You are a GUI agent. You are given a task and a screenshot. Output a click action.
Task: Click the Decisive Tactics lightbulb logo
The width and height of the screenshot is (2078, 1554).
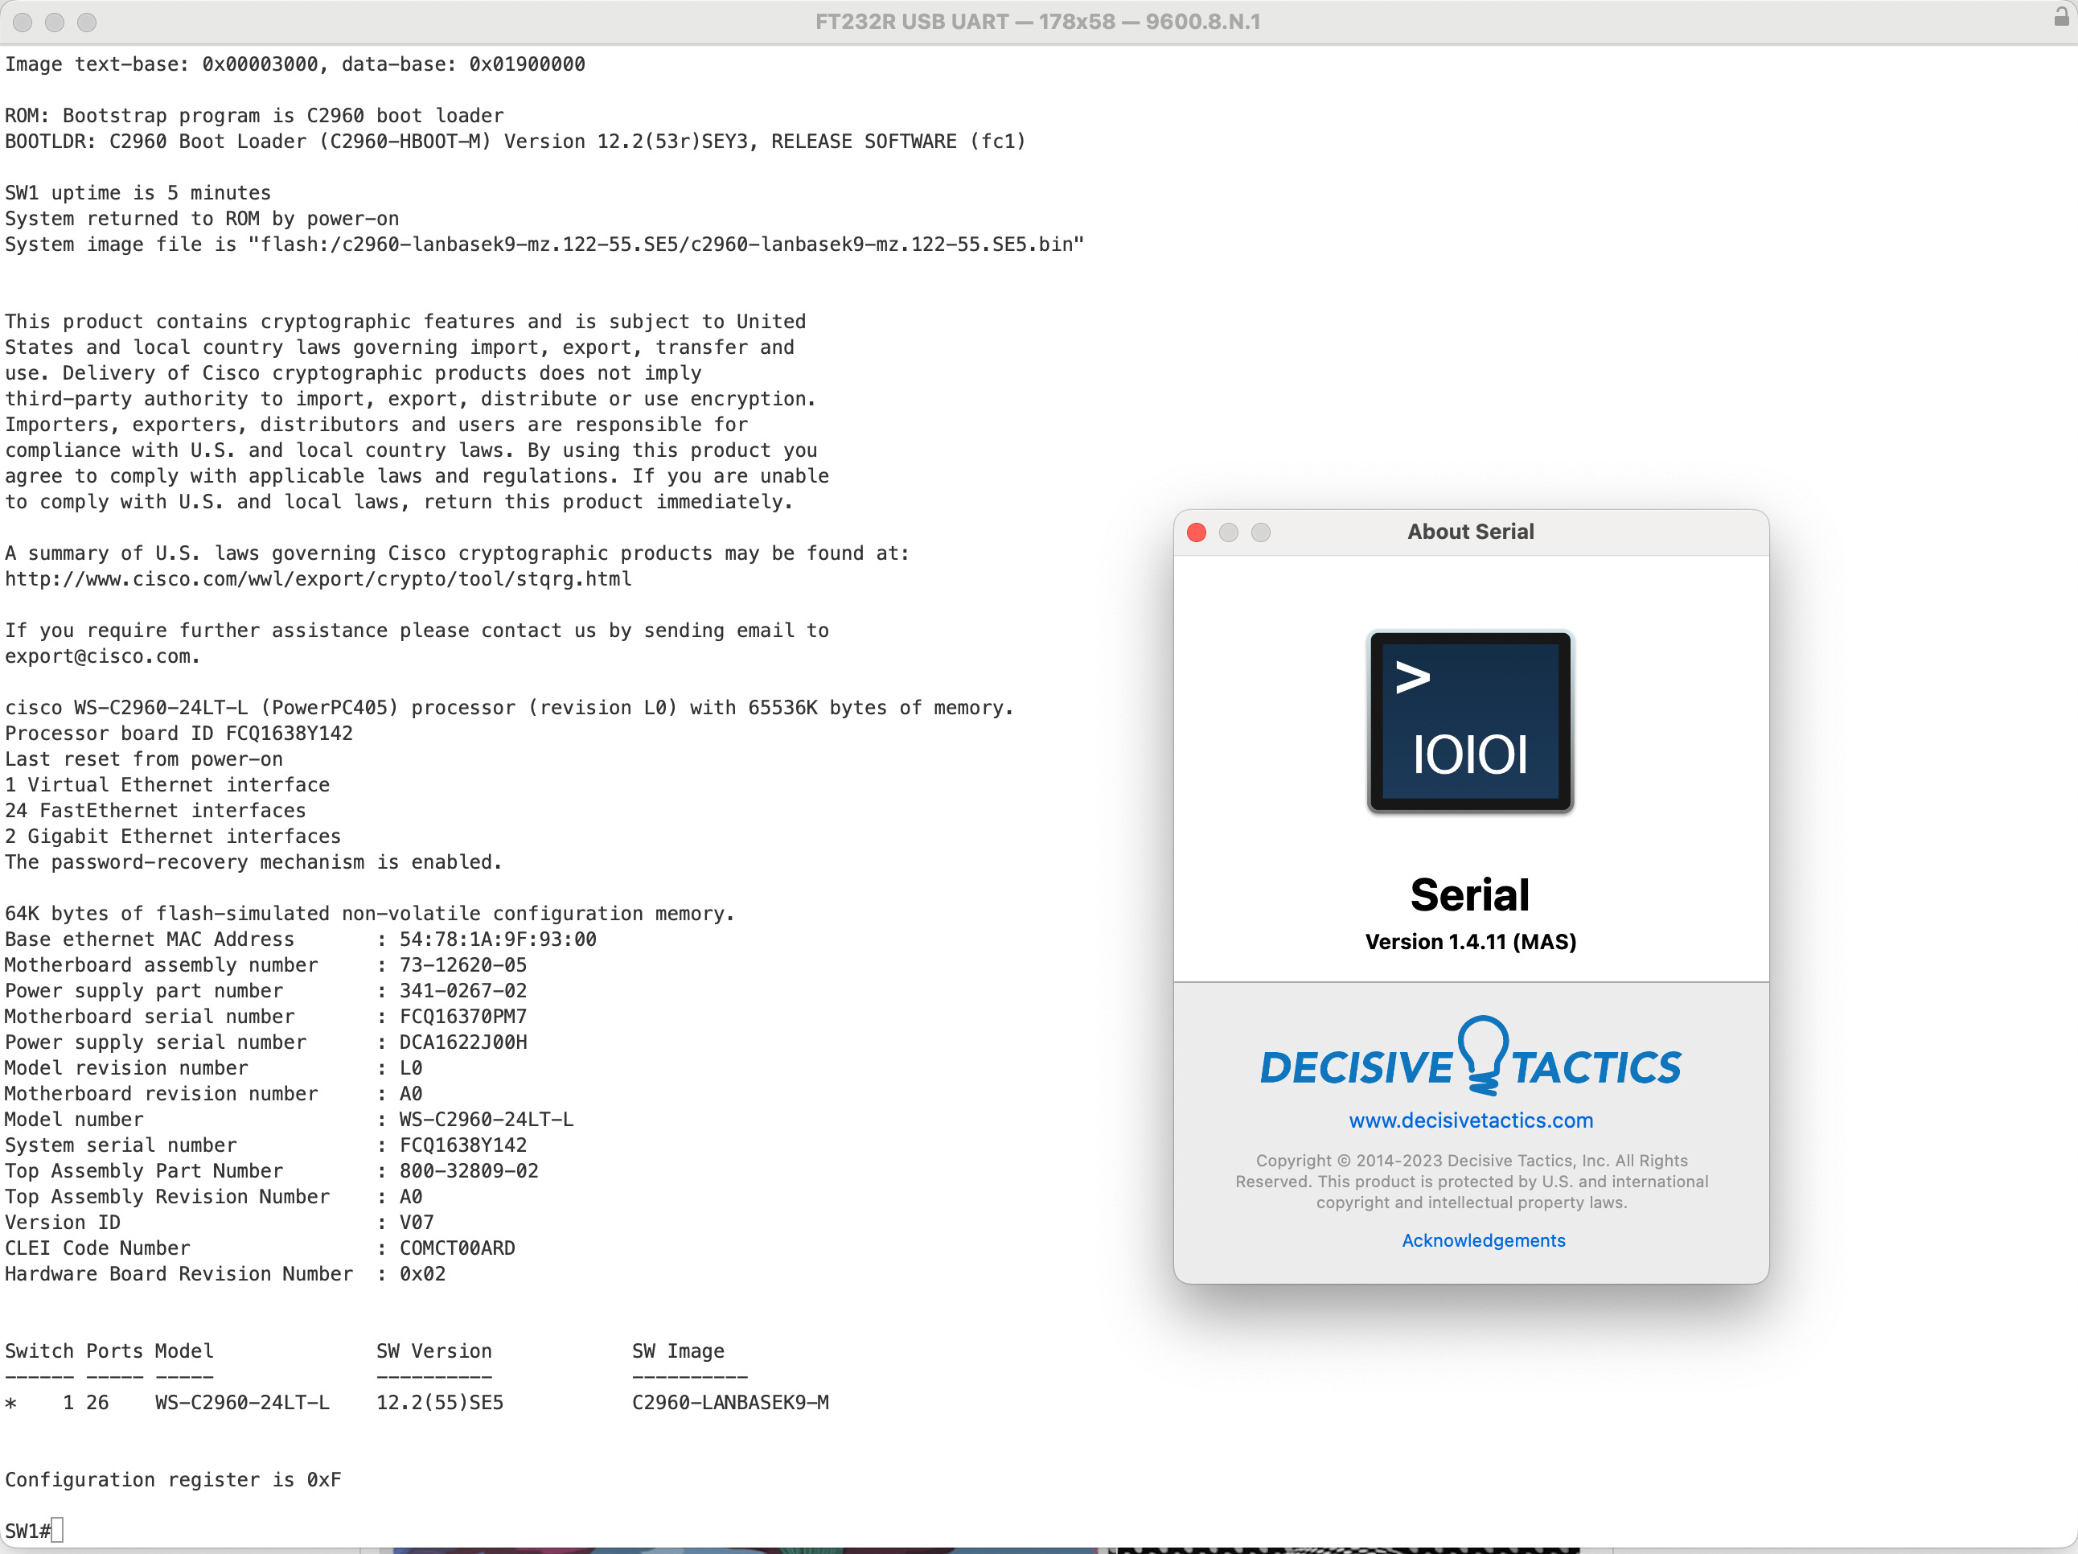click(x=1482, y=1055)
